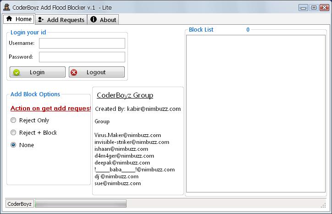This screenshot has height=214, width=332.
Task: Select the Reject Only option
Action: (x=13, y=121)
